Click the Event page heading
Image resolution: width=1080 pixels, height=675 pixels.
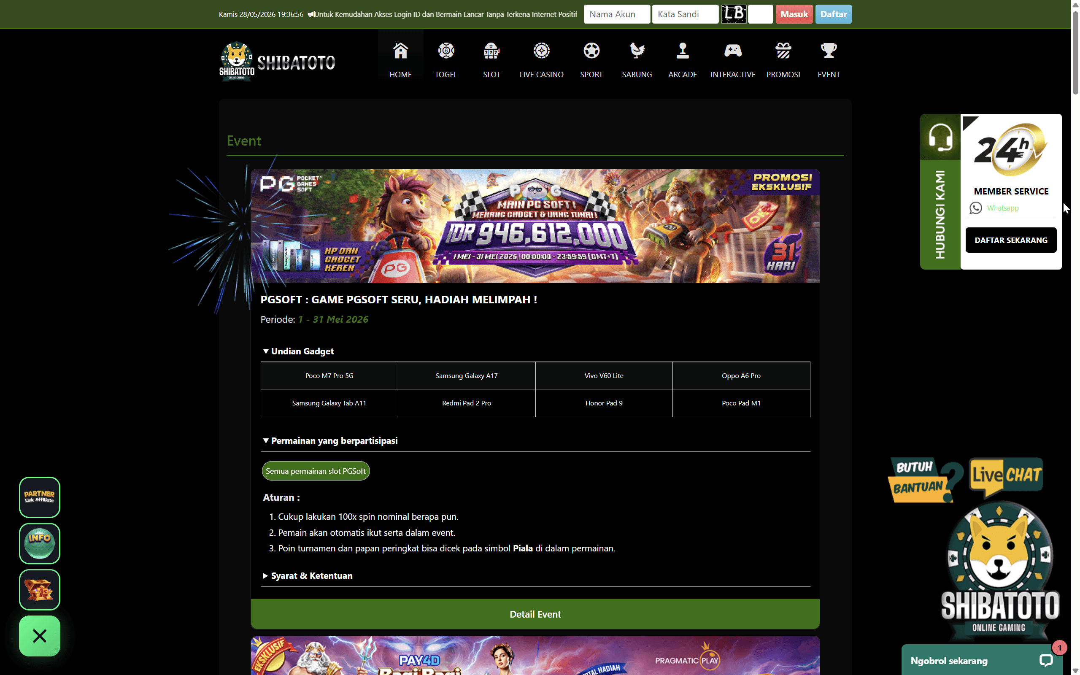pyautogui.click(x=244, y=140)
